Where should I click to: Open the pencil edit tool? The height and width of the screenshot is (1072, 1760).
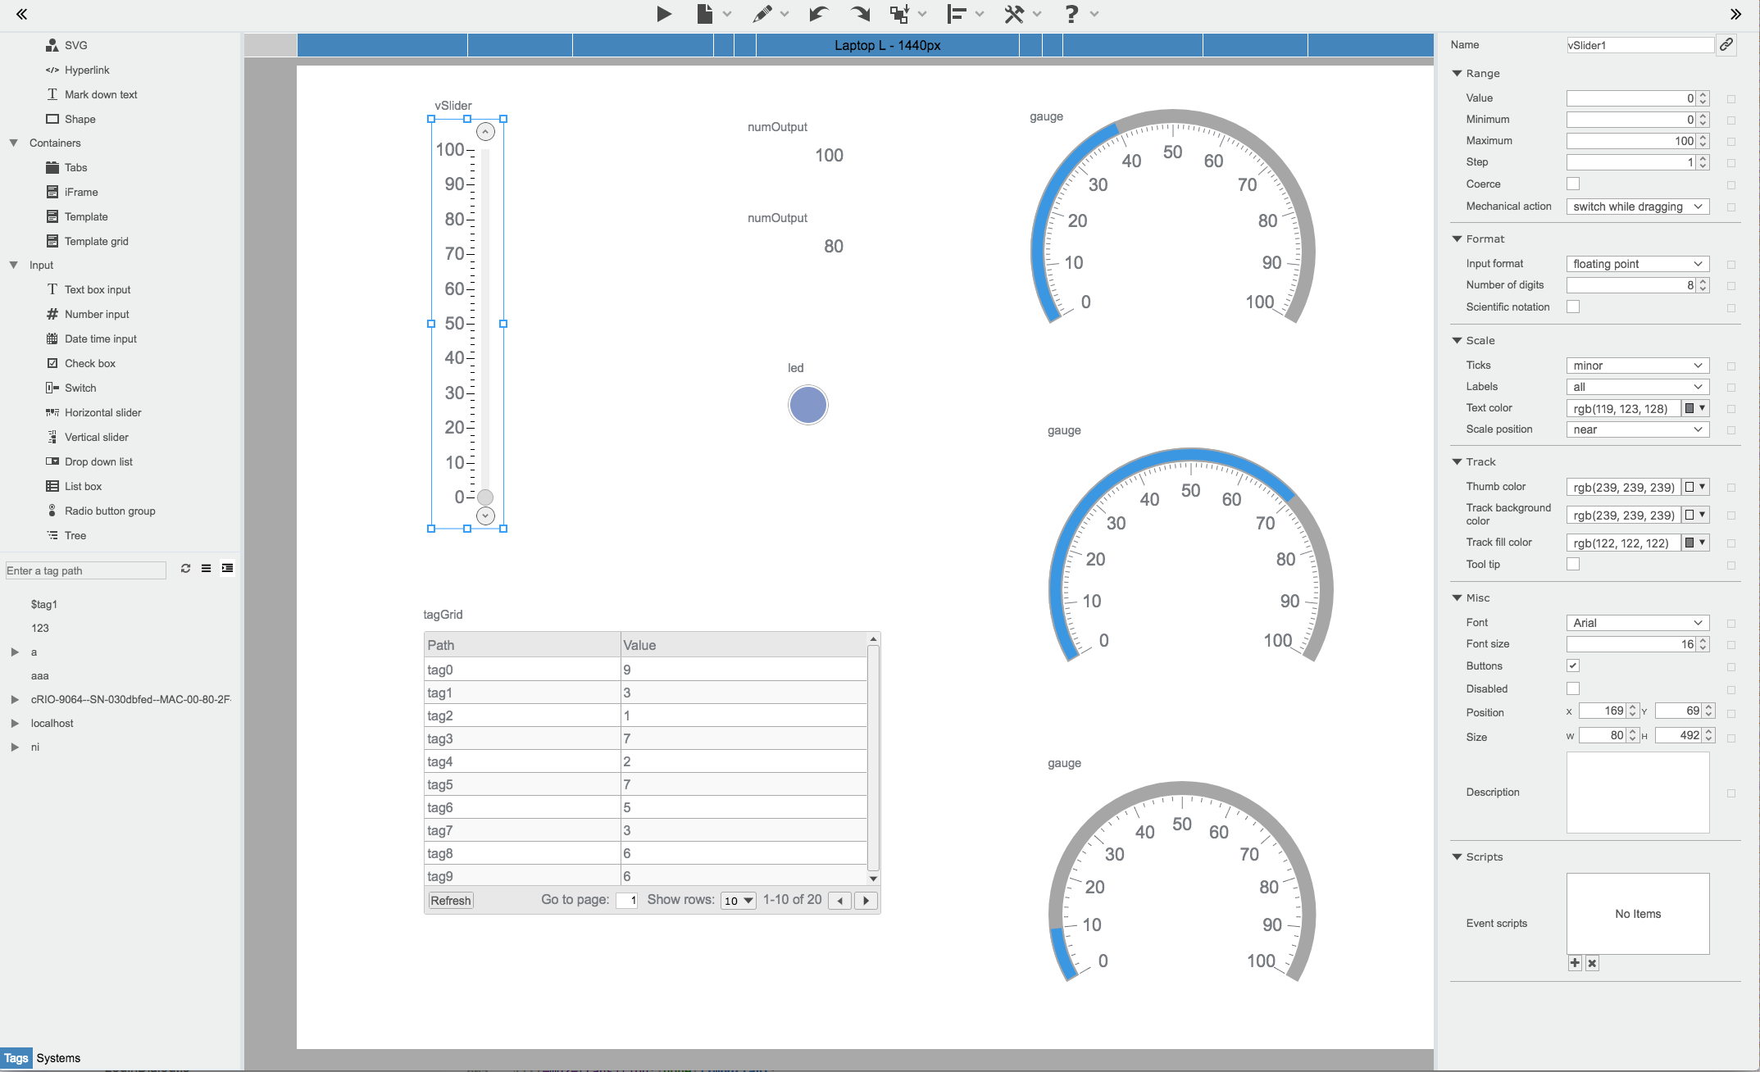point(762,14)
